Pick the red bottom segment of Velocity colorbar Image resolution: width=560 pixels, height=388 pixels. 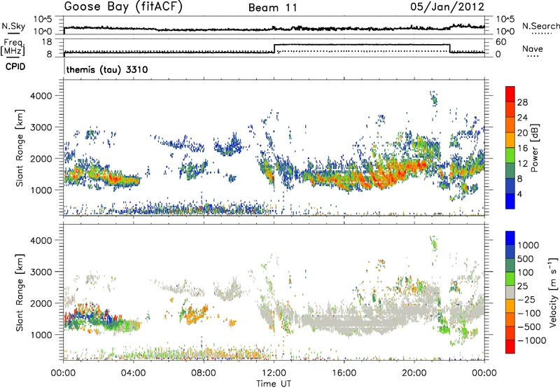(x=510, y=347)
